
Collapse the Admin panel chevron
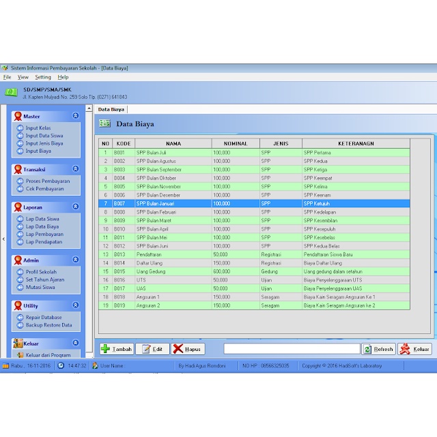click(x=76, y=259)
